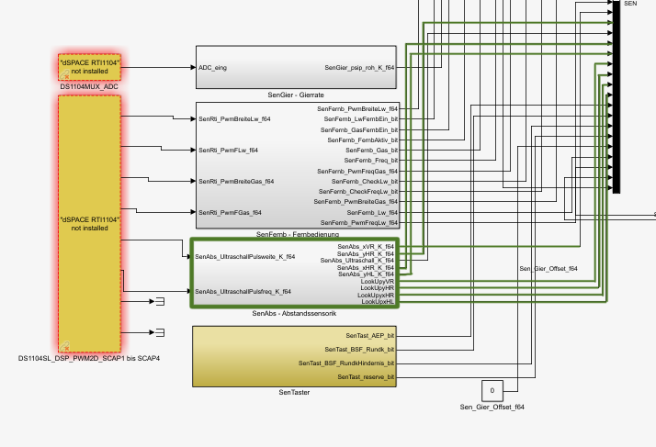Image resolution: width=656 pixels, height=447 pixels.
Task: Click the 'SenFernb - Fernbedienung' block name
Action: tap(297, 235)
